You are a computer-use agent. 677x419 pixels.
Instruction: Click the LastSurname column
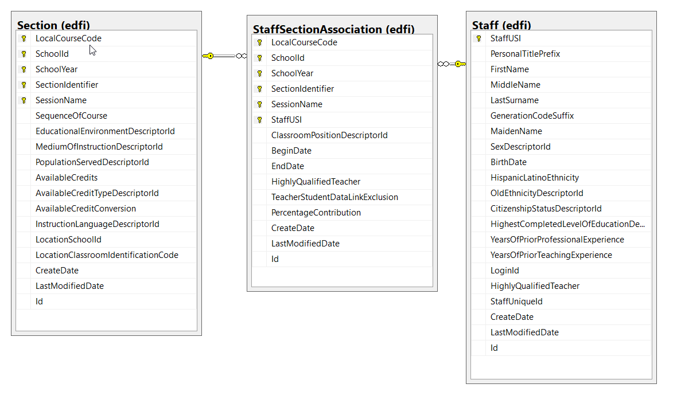[561, 100]
